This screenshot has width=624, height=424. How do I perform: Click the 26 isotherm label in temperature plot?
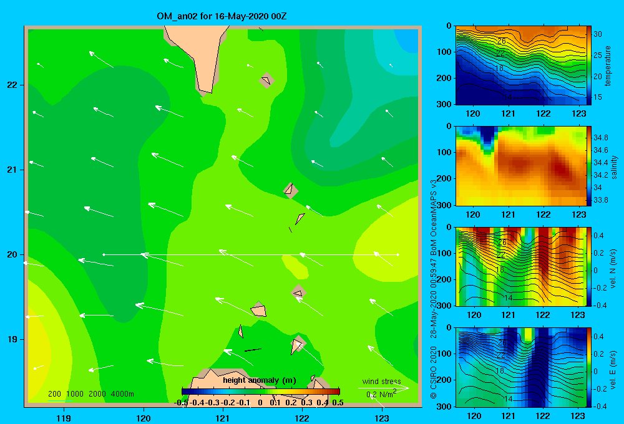[502, 41]
